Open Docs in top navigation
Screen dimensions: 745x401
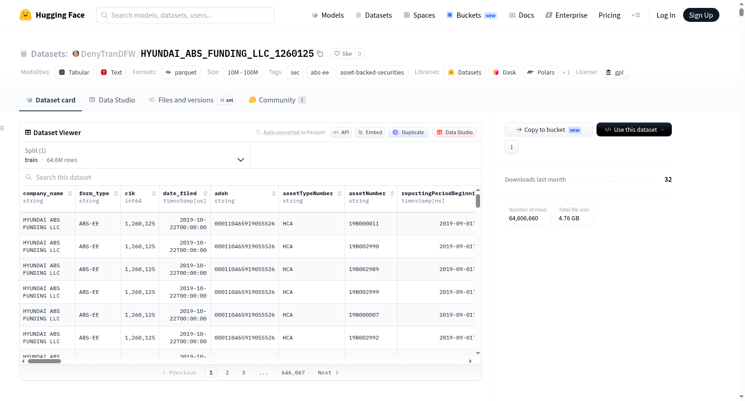pos(521,15)
